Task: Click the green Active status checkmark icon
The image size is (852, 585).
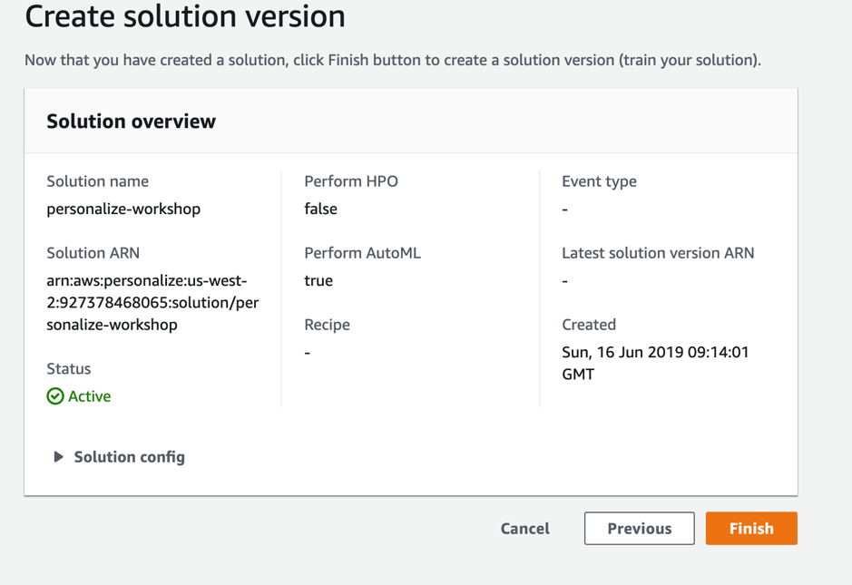Action: click(54, 396)
